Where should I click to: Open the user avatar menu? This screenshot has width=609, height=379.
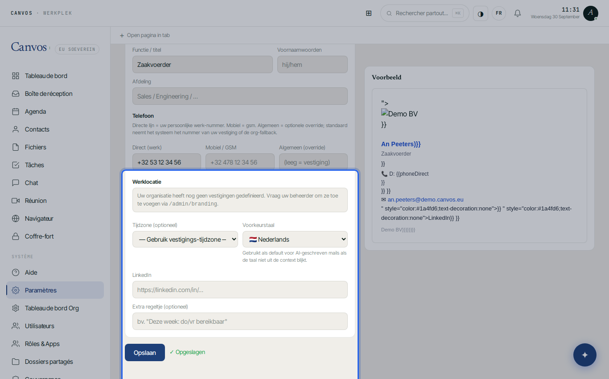point(591,13)
